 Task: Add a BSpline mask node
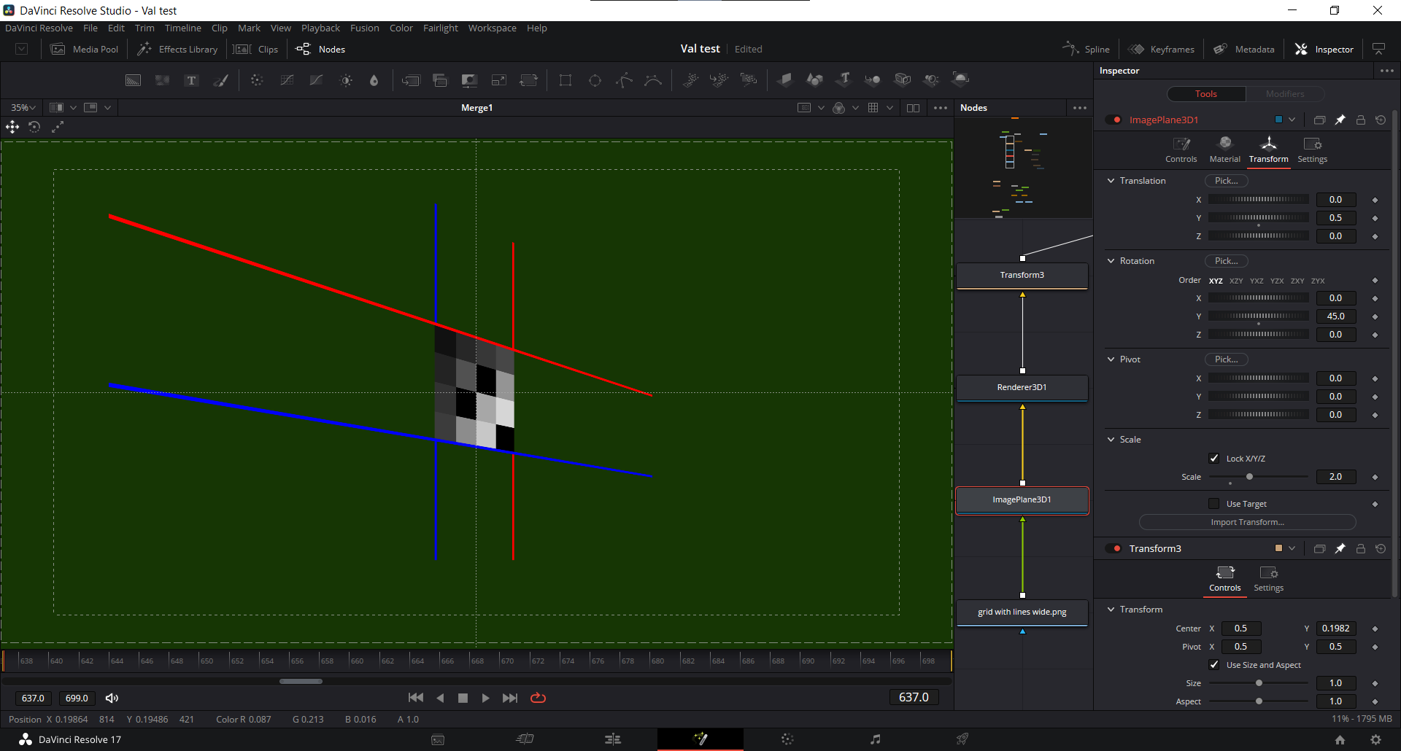[654, 80]
